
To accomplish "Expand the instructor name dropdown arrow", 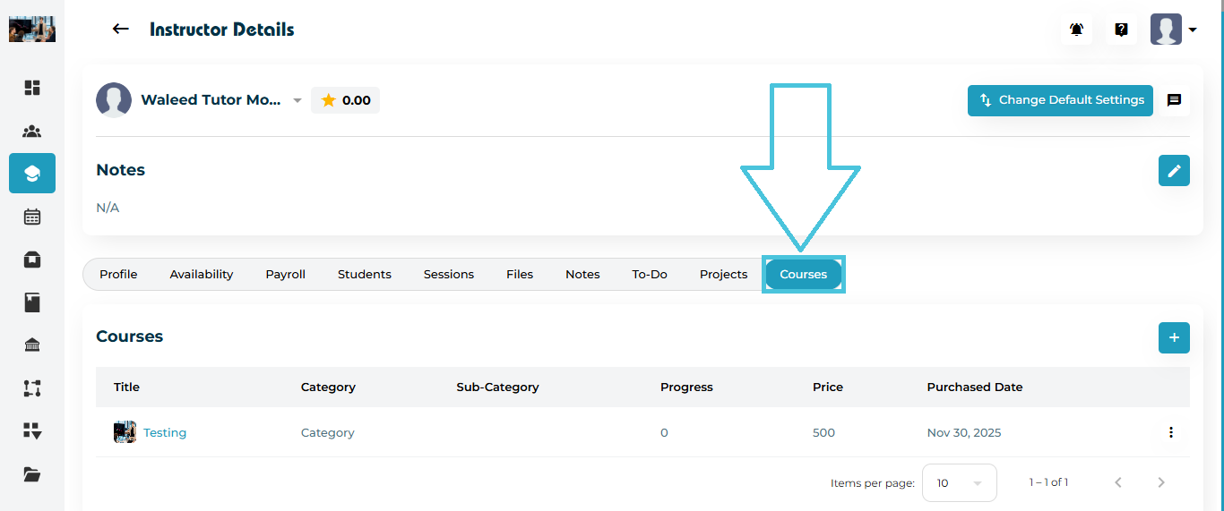I will click(297, 101).
